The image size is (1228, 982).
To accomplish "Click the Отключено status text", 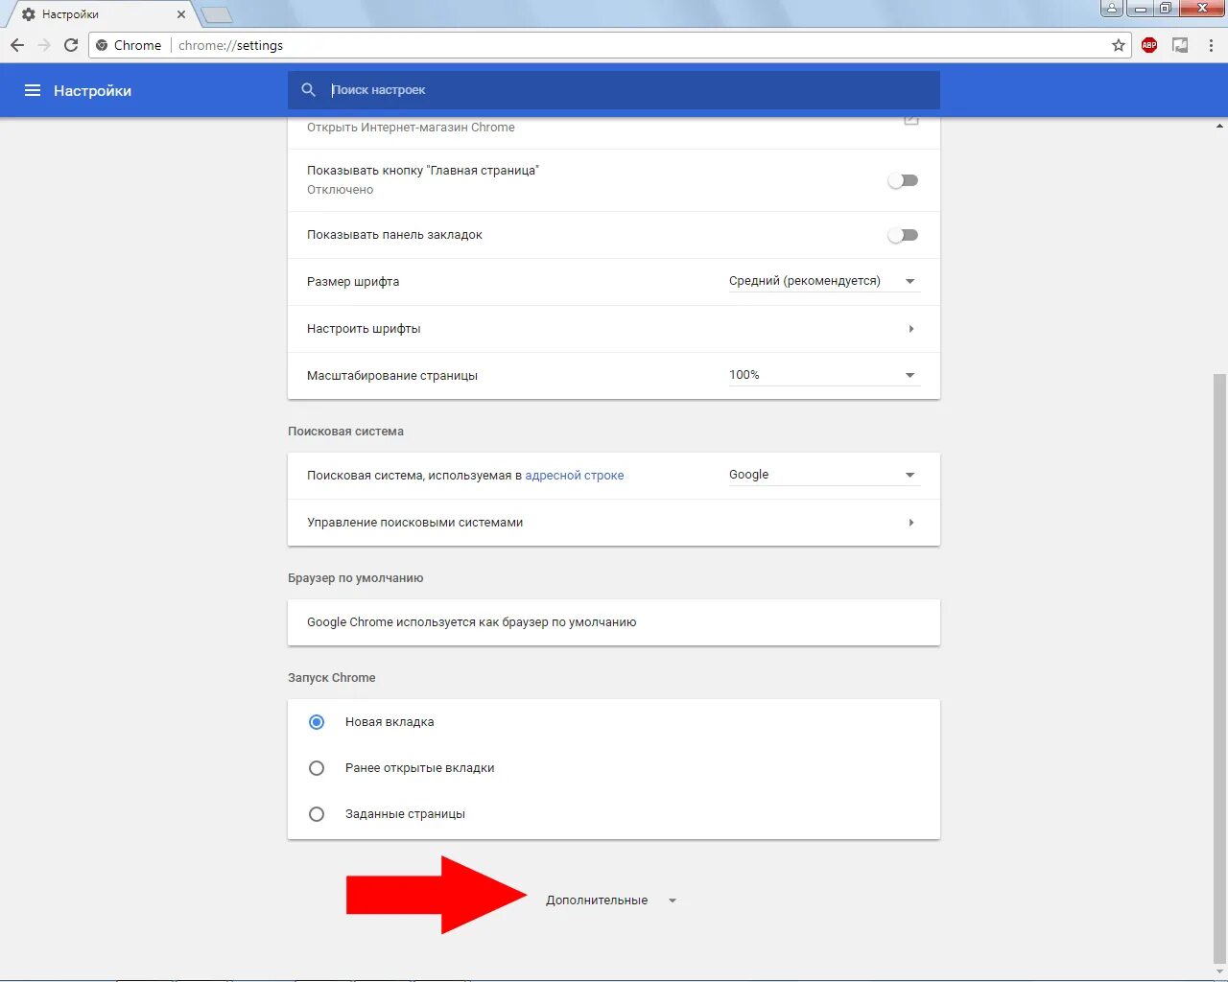I will [x=340, y=190].
